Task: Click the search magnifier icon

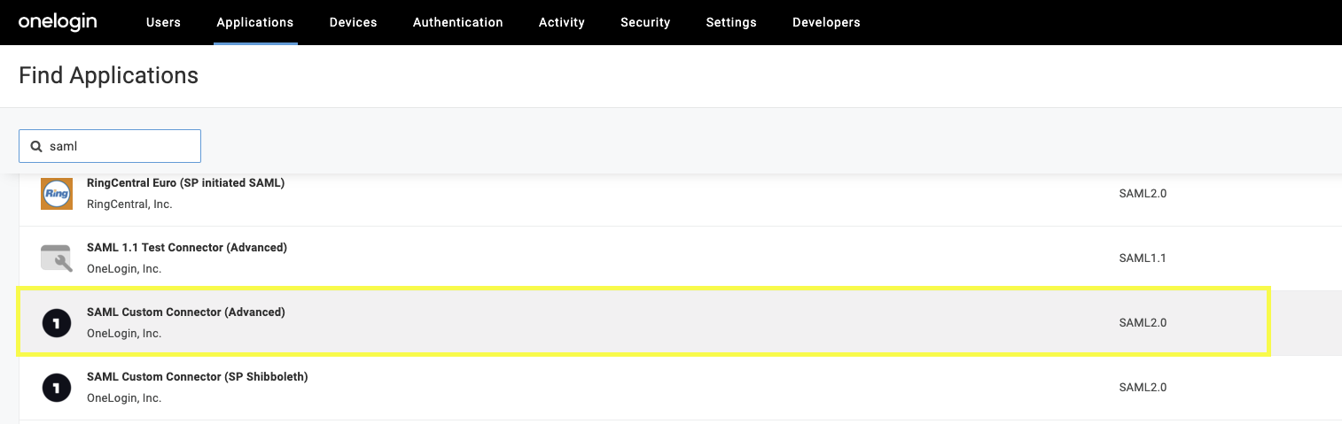Action: pyautogui.click(x=36, y=146)
